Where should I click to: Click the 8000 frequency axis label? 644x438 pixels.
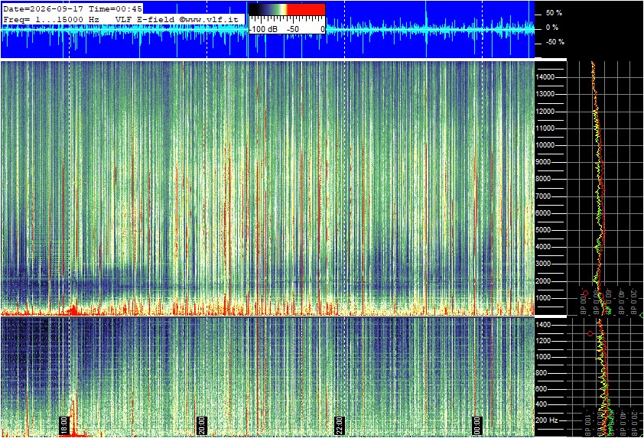543,179
